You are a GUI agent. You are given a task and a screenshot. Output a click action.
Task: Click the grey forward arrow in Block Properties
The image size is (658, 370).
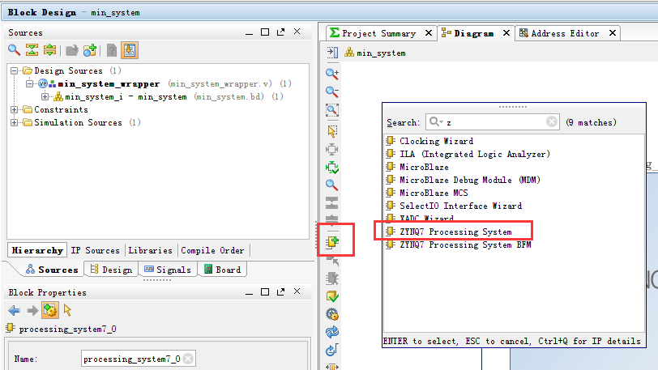click(32, 310)
